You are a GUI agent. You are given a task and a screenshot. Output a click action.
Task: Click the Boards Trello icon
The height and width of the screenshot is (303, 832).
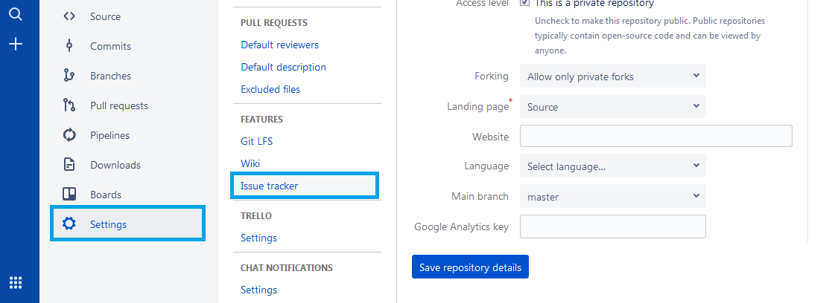point(69,195)
